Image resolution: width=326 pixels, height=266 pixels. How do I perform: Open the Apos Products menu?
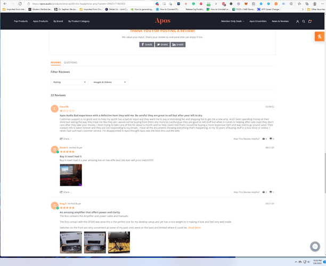pos(40,21)
